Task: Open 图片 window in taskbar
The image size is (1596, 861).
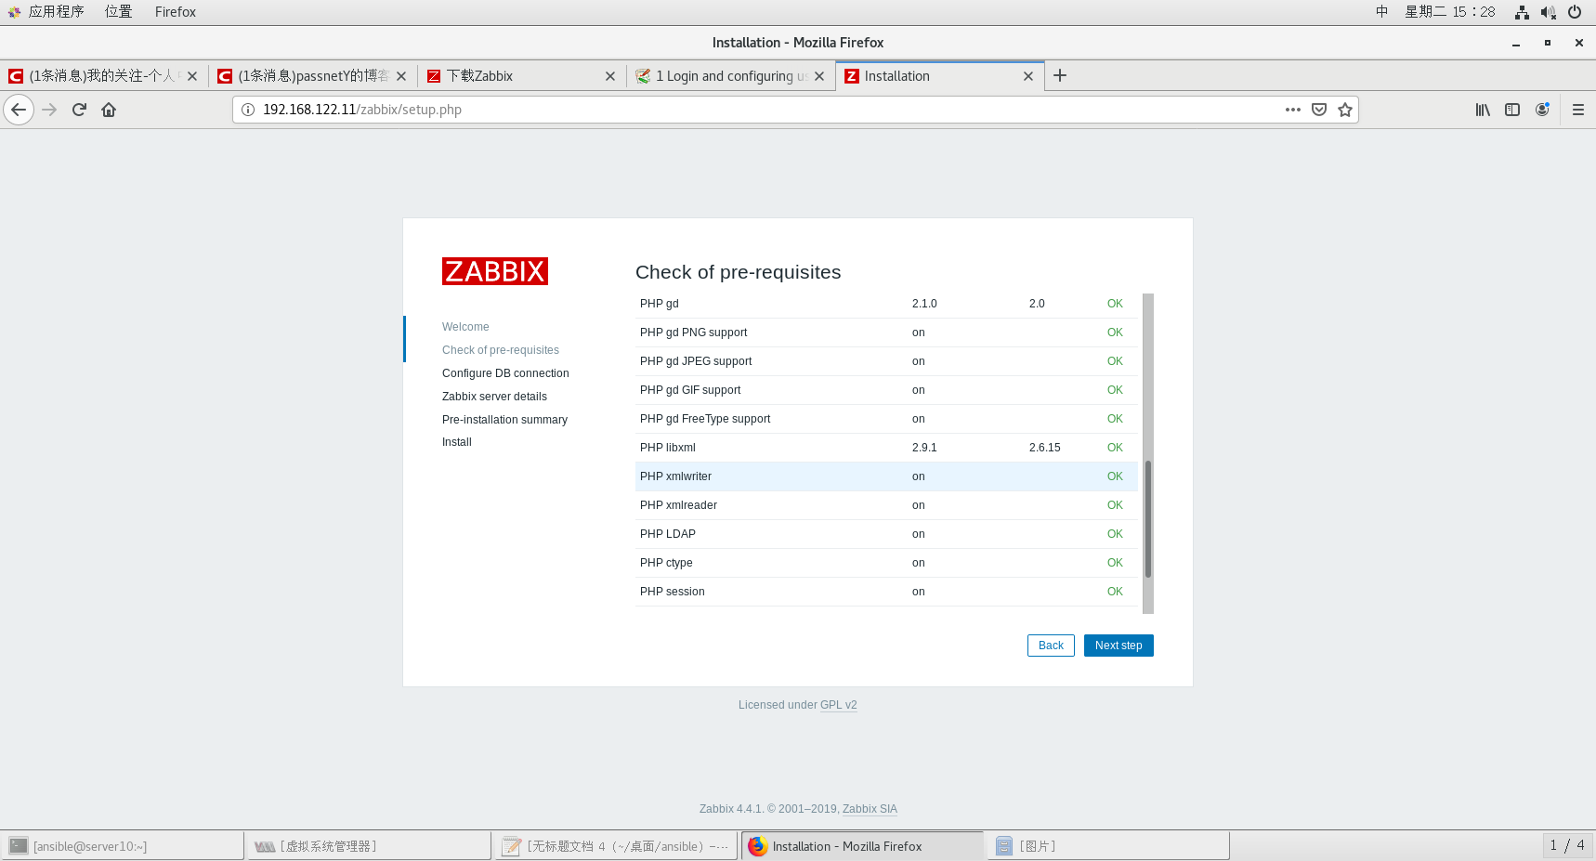Action: tap(1109, 846)
